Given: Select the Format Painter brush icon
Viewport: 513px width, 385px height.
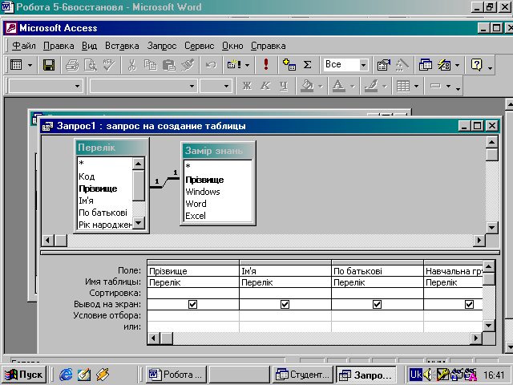Looking at the screenshot, I should click(188, 65).
